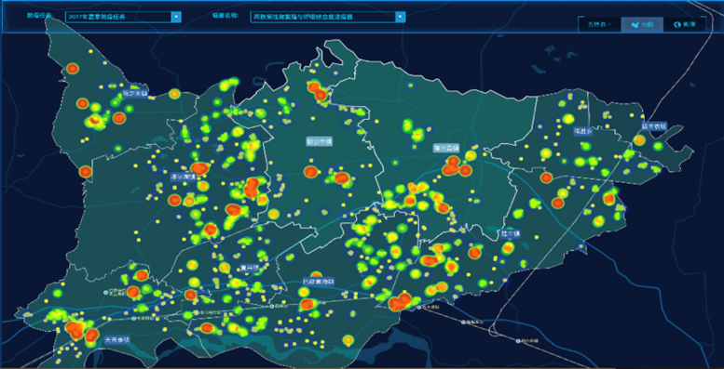Select the 2017 task name field
Viewport: 724px width, 369px height.
tap(118, 17)
